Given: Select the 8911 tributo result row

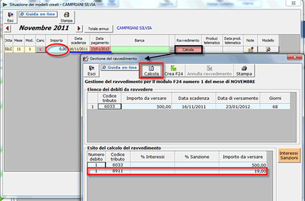Looking at the screenshot, I should (x=177, y=171).
